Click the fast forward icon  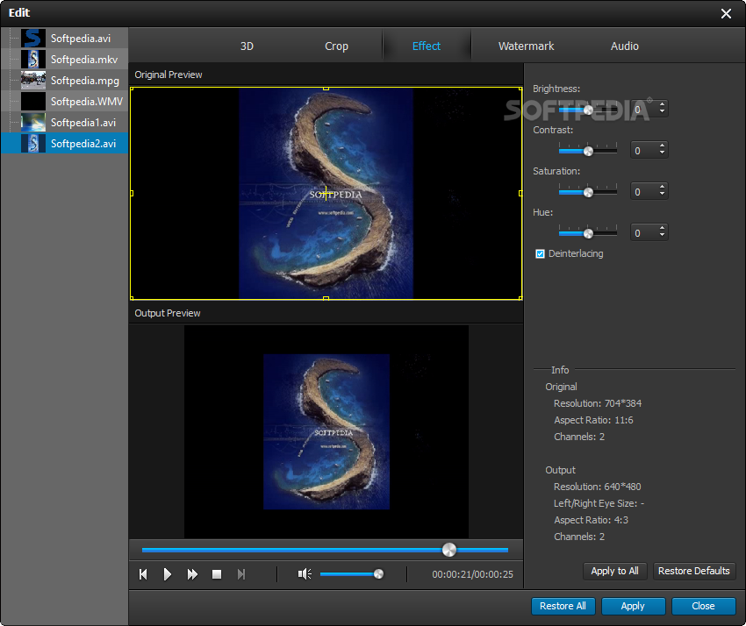click(x=192, y=574)
